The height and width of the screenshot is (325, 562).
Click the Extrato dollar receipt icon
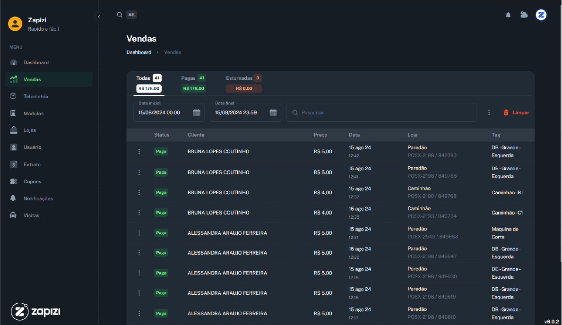(14, 164)
